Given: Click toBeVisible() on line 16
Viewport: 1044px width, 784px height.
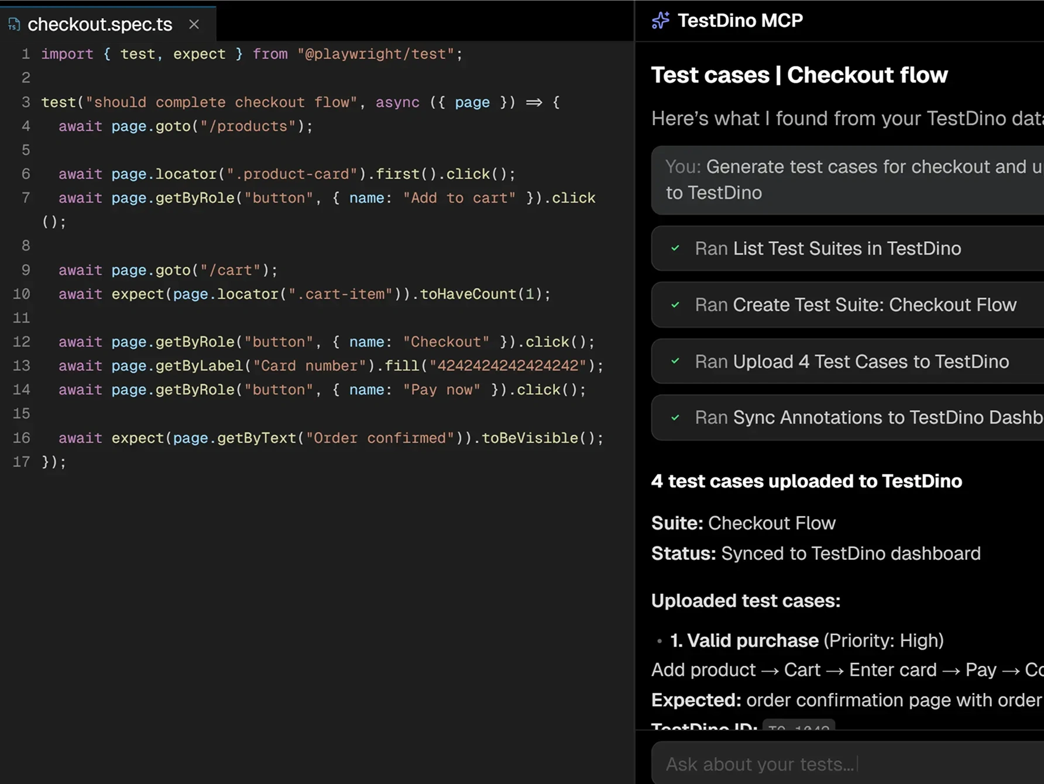Looking at the screenshot, I should tap(538, 438).
